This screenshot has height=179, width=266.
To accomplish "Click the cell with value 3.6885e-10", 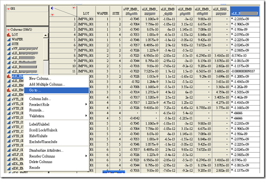I will (221, 71).
